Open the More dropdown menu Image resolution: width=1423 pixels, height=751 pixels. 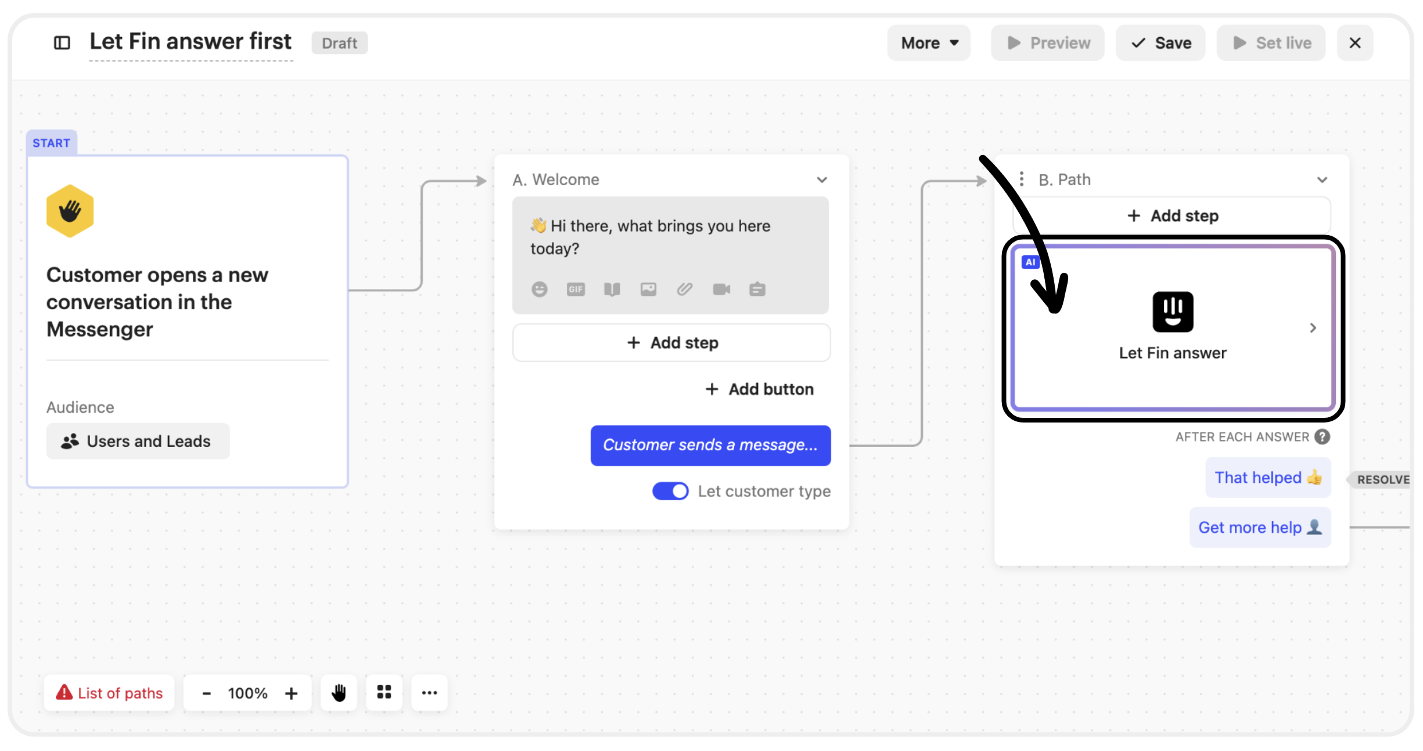[928, 43]
